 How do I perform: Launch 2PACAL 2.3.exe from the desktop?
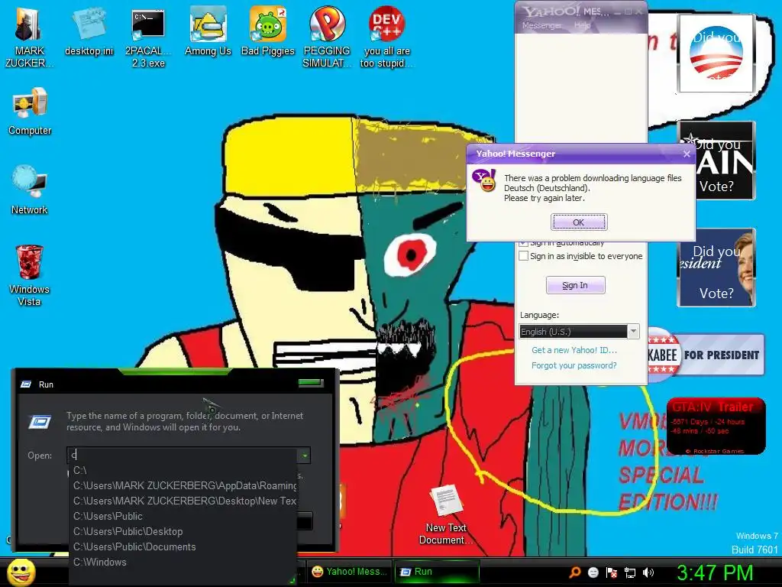pyautogui.click(x=148, y=37)
